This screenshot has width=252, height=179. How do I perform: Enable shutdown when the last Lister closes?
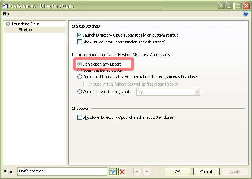[x=80, y=117]
